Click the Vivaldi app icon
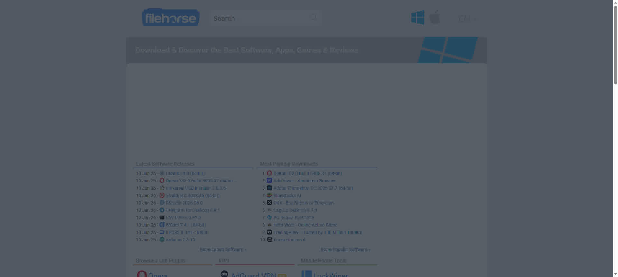 162,195
